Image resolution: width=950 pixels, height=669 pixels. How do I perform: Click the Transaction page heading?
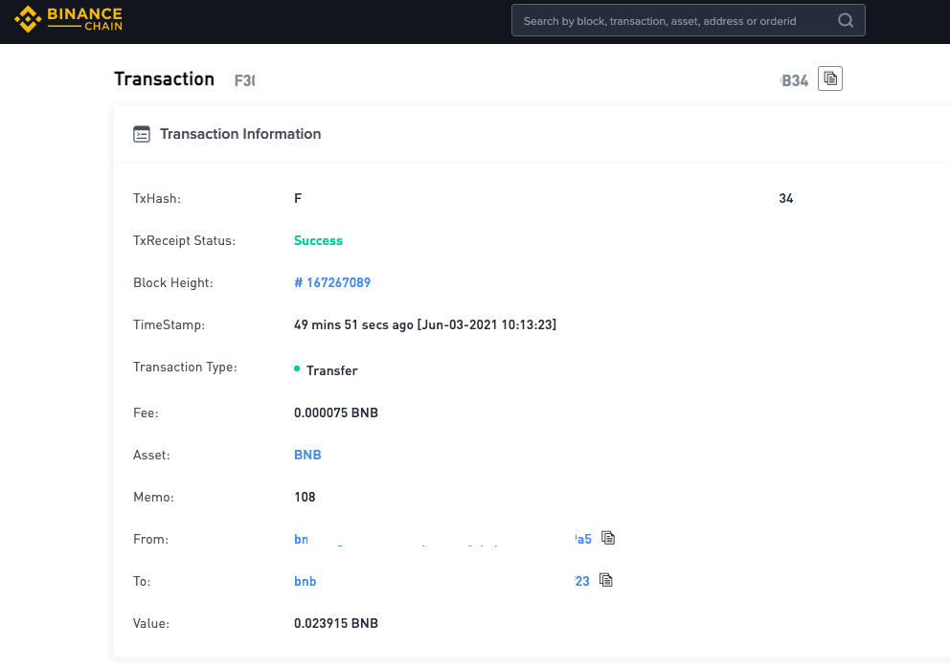(x=164, y=79)
